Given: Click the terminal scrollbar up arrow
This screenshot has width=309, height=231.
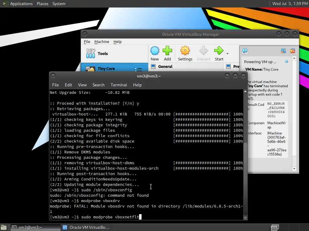Looking at the screenshot, I should 245,91.
